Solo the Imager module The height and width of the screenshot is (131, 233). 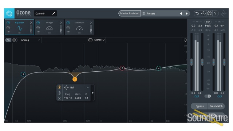(x=38, y=28)
